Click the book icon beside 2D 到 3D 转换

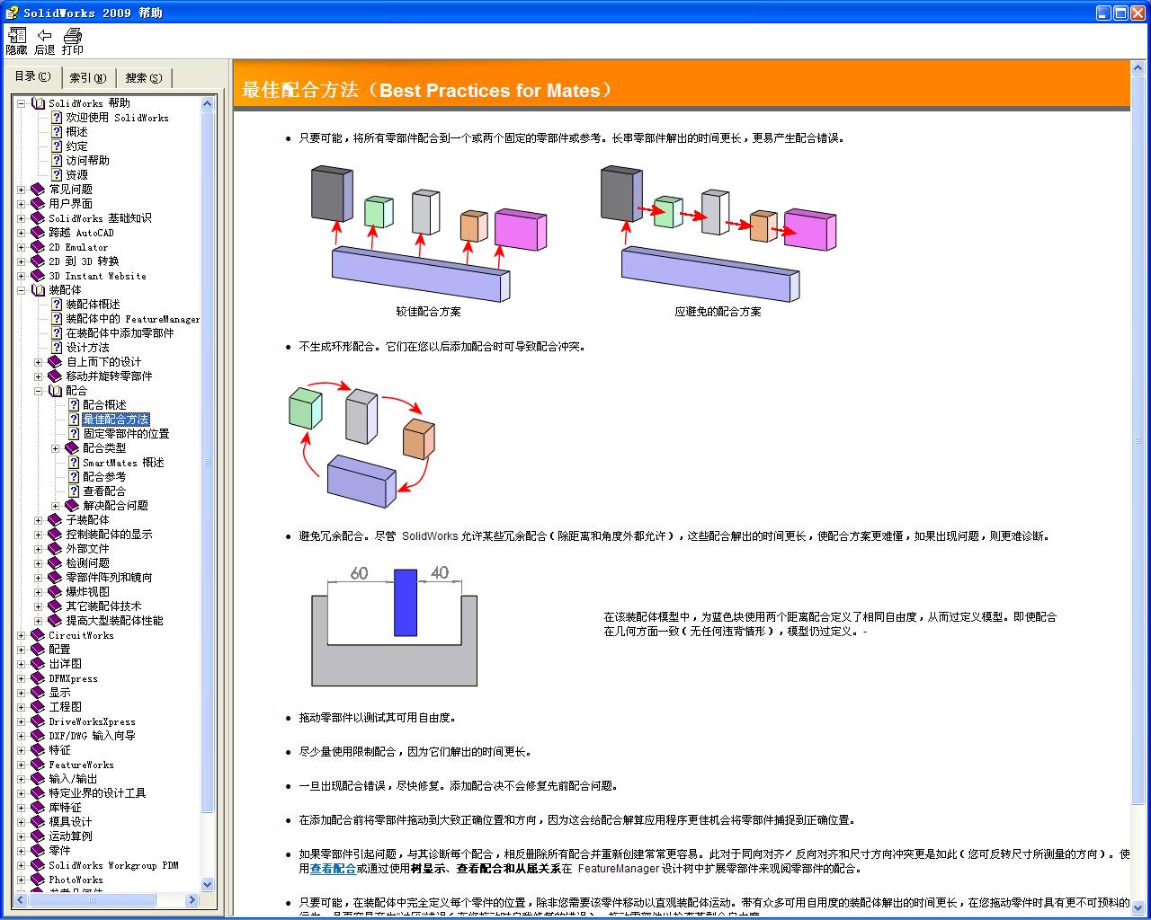pos(38,261)
